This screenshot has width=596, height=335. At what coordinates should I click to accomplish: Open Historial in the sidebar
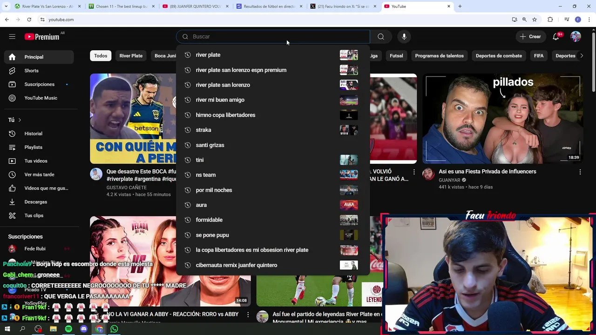coord(39,134)
